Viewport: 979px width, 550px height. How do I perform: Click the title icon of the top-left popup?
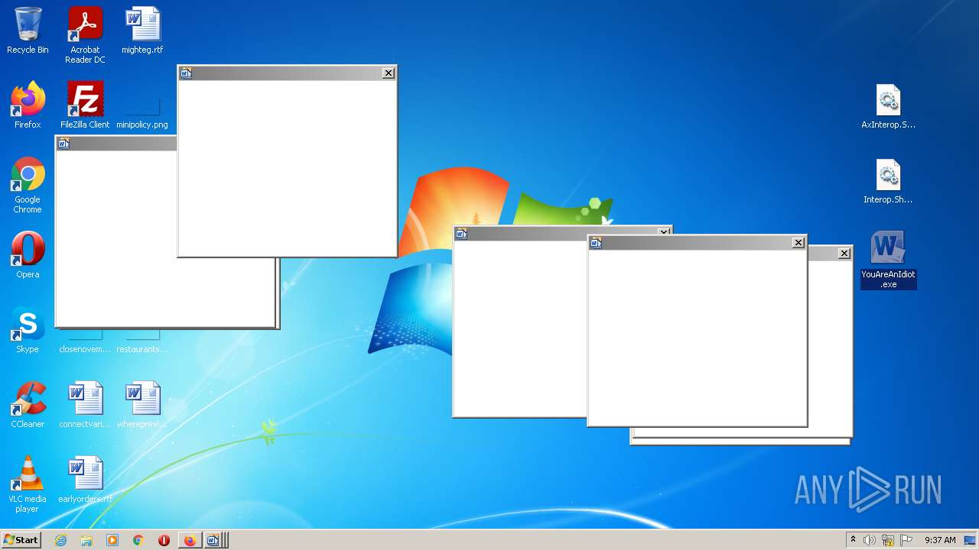pyautogui.click(x=186, y=73)
